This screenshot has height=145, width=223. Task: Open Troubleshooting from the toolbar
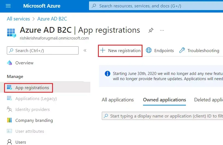pyautogui.click(x=199, y=50)
